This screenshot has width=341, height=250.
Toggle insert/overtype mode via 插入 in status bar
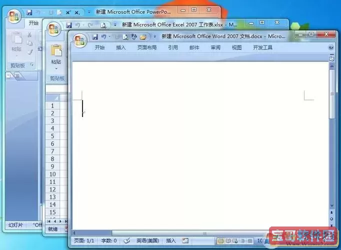coord(170,240)
